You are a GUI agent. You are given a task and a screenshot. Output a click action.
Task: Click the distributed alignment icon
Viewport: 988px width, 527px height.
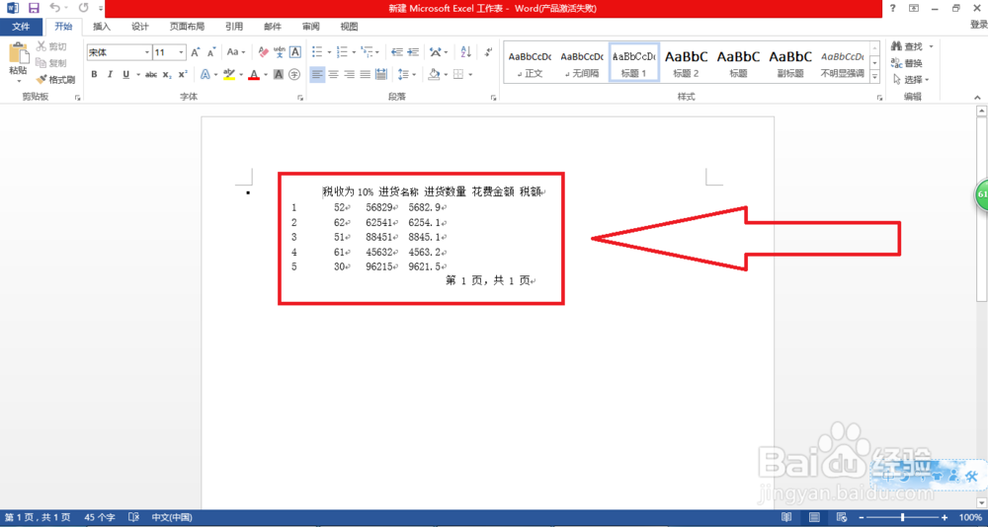click(380, 74)
